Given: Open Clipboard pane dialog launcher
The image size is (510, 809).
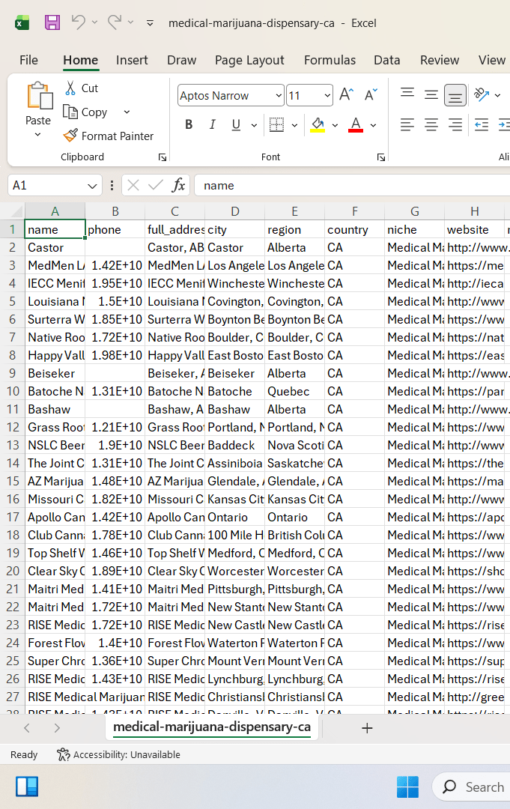Looking at the screenshot, I should (x=163, y=157).
